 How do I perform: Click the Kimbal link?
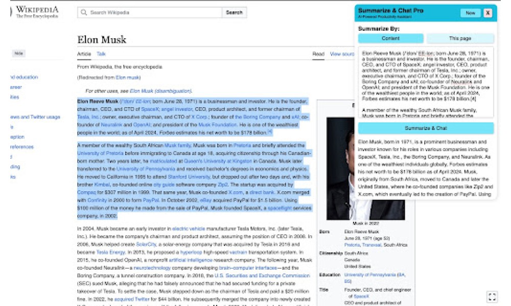[102, 185]
